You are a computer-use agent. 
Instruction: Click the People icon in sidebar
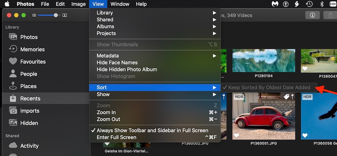pos(13,74)
